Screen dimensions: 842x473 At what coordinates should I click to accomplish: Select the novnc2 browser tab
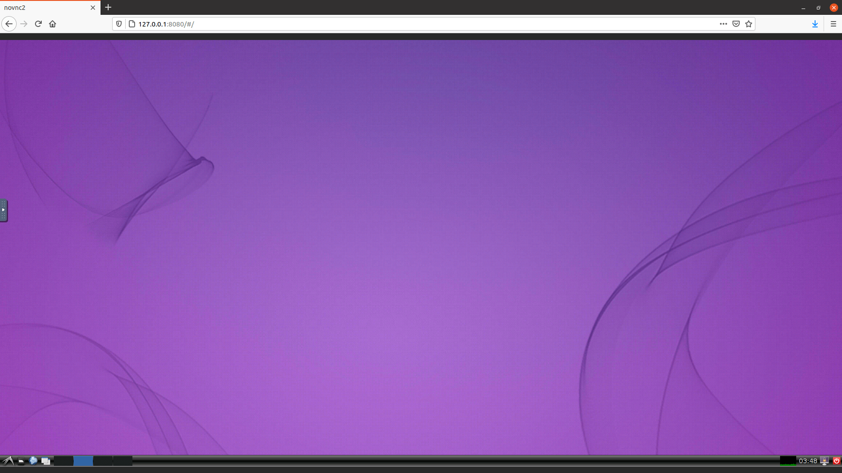click(x=45, y=8)
